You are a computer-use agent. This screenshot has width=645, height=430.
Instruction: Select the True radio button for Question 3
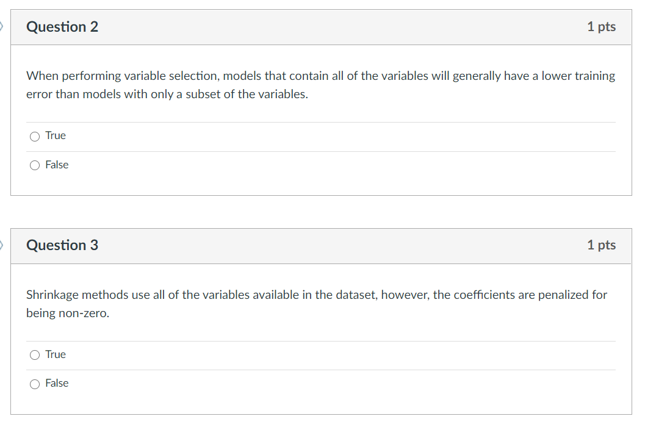35,354
